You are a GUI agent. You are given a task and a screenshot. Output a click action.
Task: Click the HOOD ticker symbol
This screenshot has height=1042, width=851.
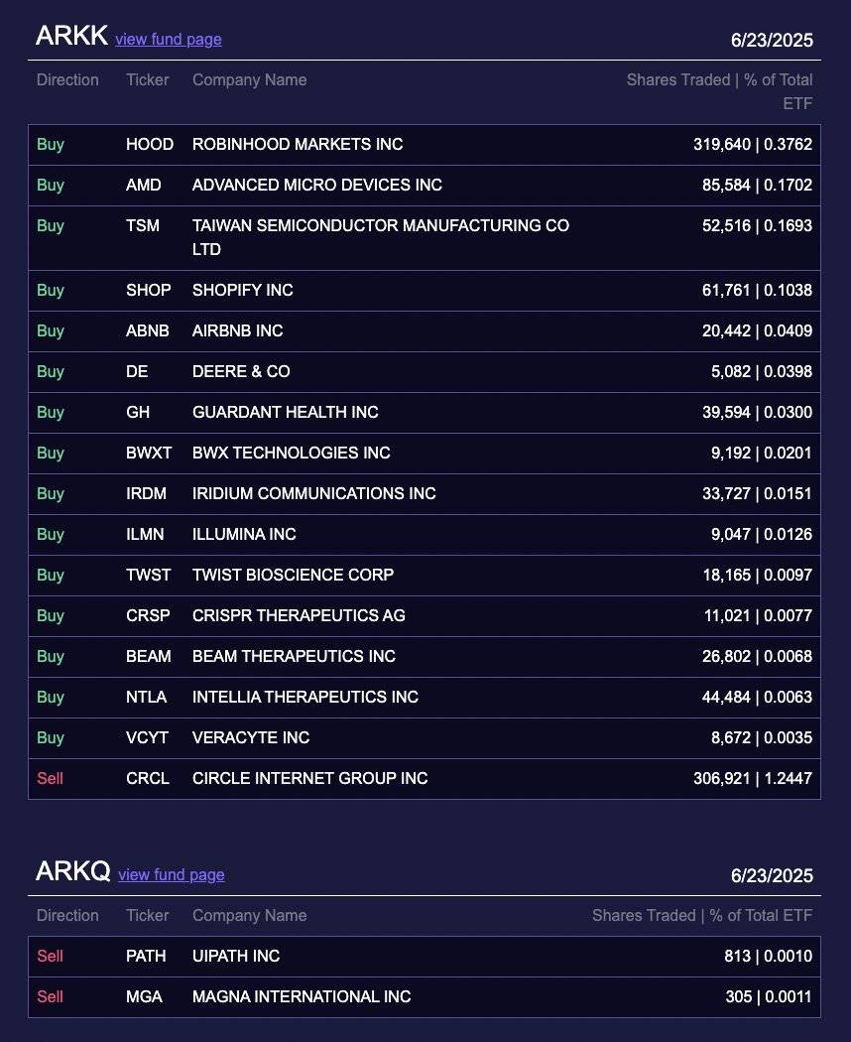coord(149,145)
